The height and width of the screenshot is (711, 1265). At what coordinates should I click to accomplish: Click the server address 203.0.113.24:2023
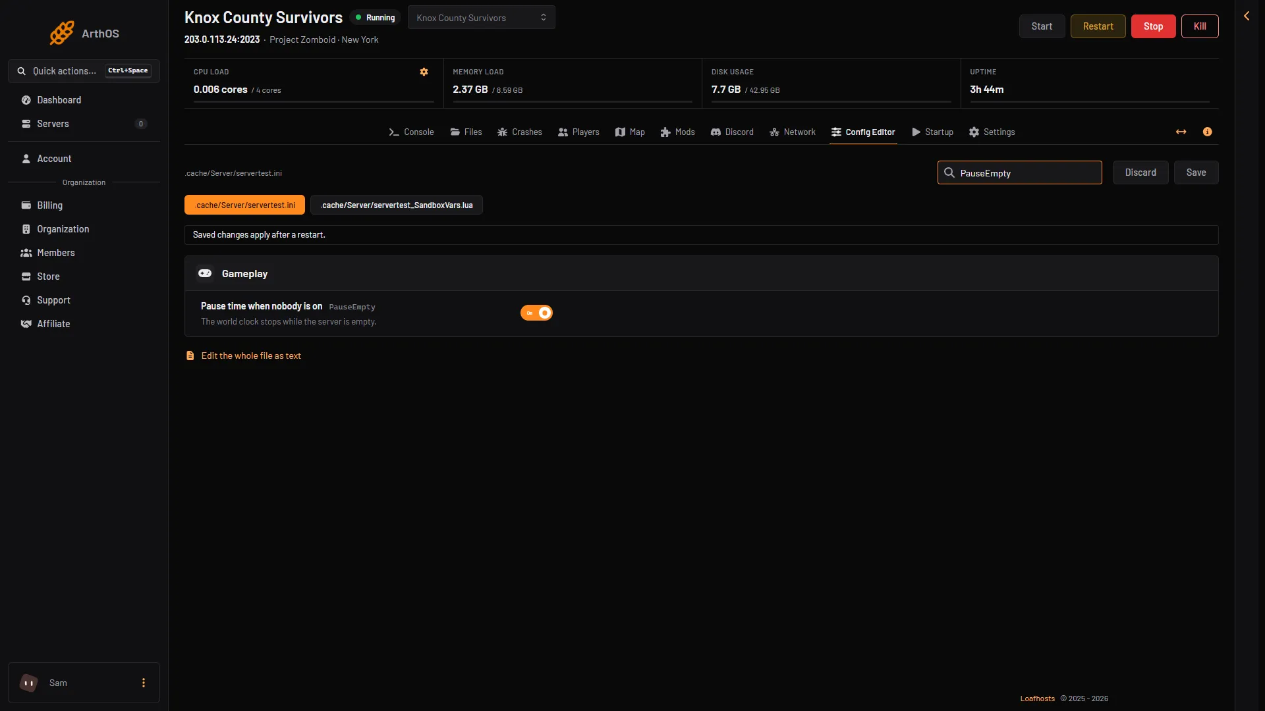pyautogui.click(x=222, y=39)
